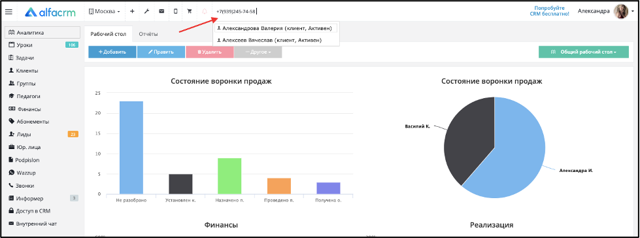Screen dimensions: 640x238
Task: Click the Править button
Action: pos(161,52)
